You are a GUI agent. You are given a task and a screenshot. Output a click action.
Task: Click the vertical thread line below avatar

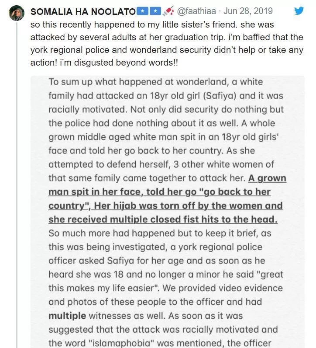[17, 185]
